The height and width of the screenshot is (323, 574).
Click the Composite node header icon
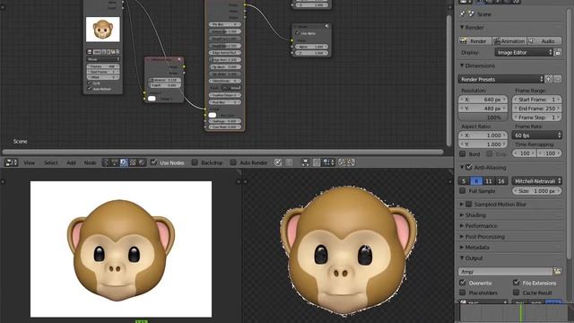point(326,26)
